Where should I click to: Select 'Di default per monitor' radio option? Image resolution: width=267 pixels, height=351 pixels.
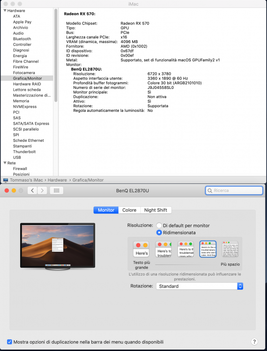pyautogui.click(x=159, y=226)
